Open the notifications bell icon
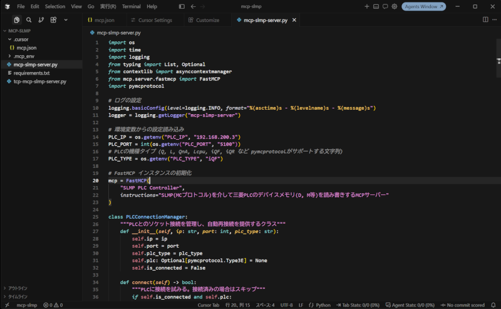501x309 pixels. pyautogui.click(x=493, y=305)
